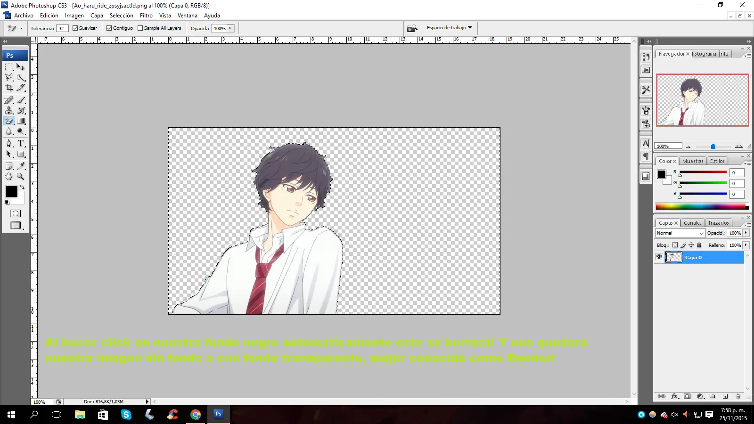Open the Tool Presets panel icon
Image resolution: width=754 pixels, height=424 pixels.
646,90
